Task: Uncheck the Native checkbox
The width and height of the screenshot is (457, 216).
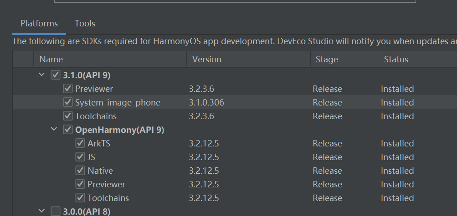Action: 80,171
